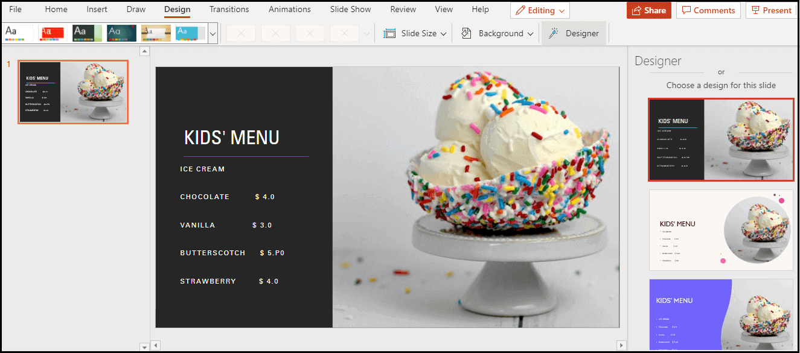Click the Editing mode pencil icon
The image size is (800, 353).
[x=520, y=10]
